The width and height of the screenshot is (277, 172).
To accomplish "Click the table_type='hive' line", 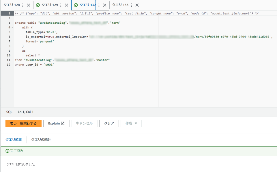I will tap(42, 32).
